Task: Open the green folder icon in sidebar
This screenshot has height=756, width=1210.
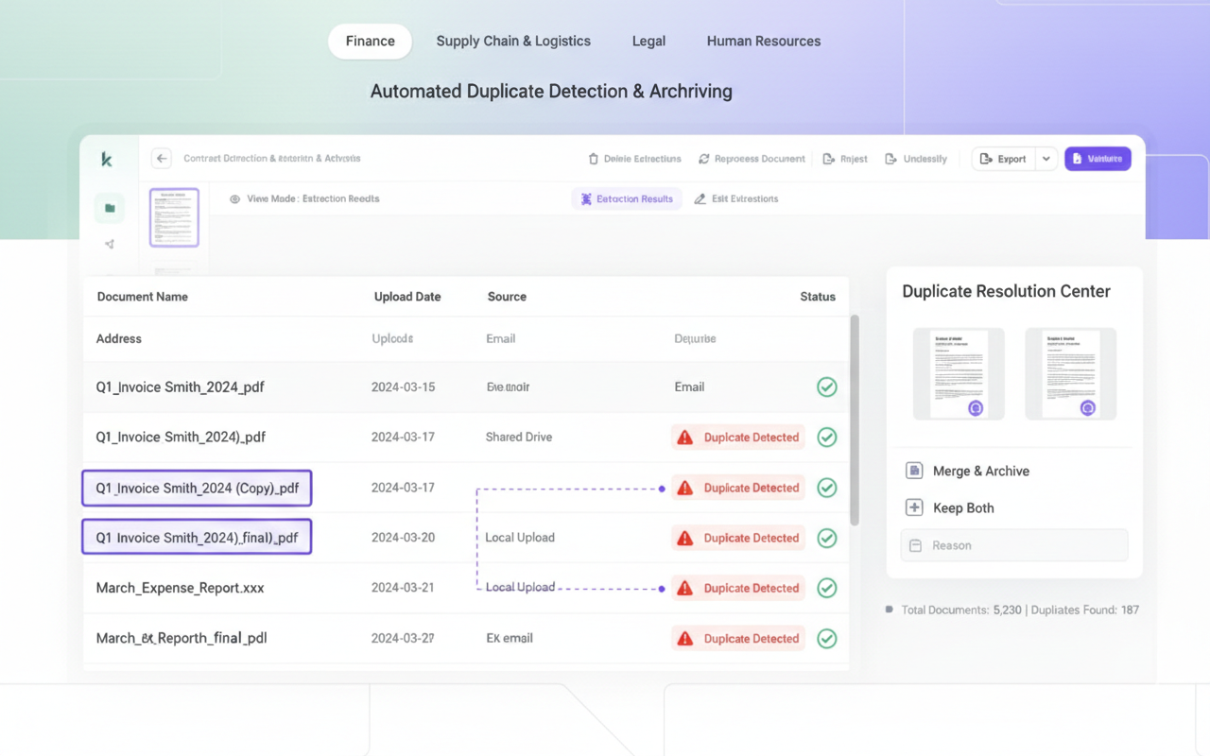Action: pyautogui.click(x=110, y=208)
